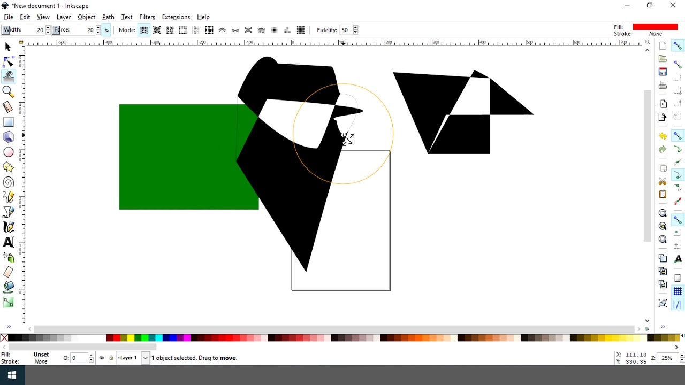Toggle Move jitter mode button
Screen dimensions: 685x385
tap(170, 30)
